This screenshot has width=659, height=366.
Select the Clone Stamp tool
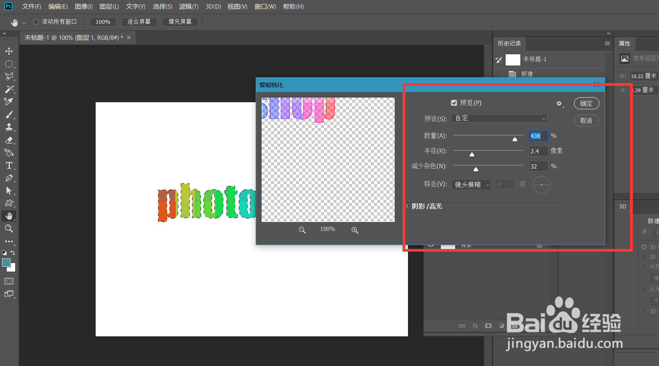(x=9, y=127)
